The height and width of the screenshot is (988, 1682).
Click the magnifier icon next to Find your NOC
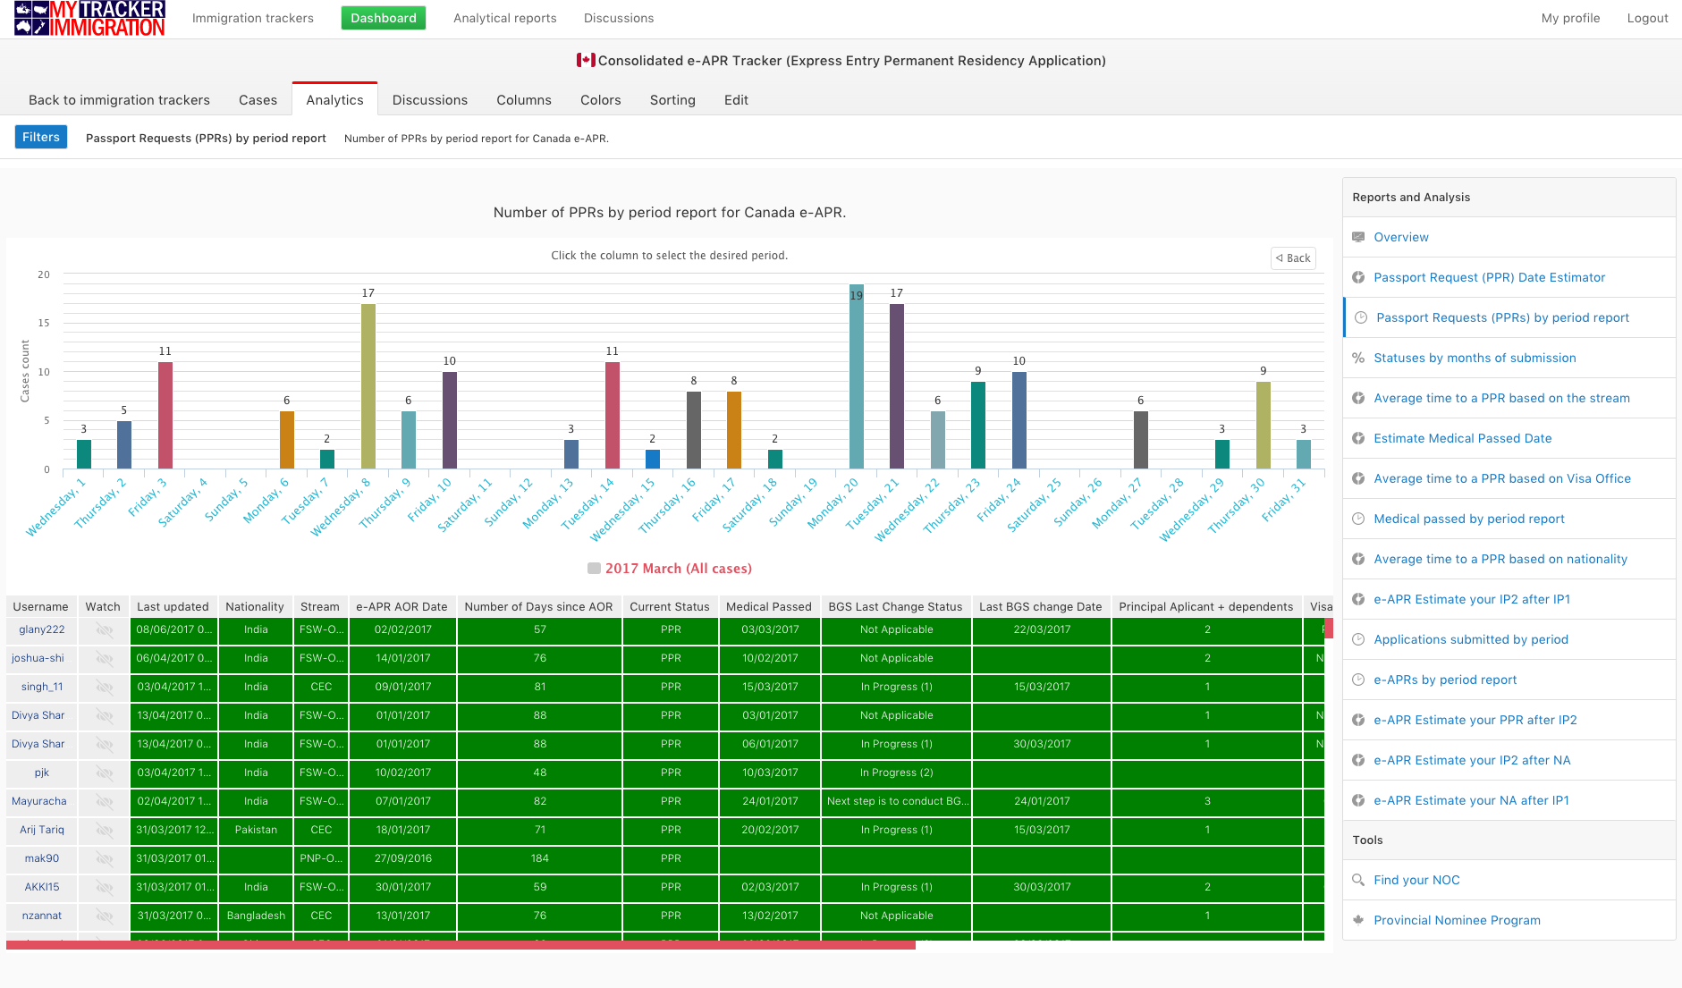pos(1358,880)
